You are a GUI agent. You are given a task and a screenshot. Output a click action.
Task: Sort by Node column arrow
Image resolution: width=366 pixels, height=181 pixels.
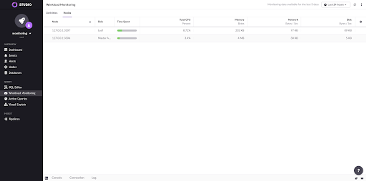coord(90,22)
